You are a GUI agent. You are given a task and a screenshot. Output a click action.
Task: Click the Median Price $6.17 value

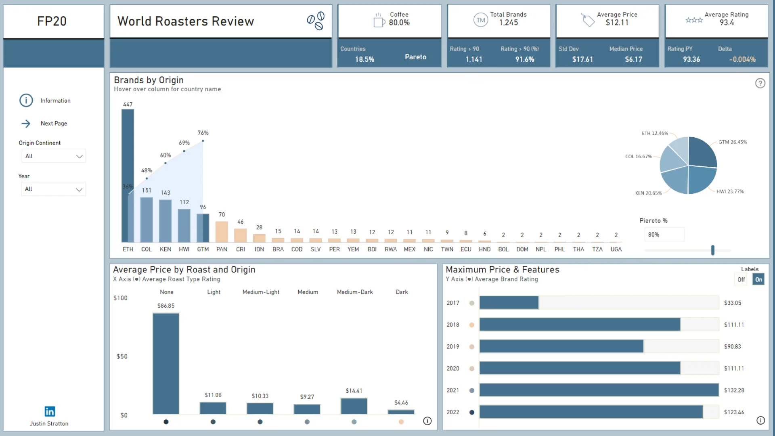[x=633, y=59]
